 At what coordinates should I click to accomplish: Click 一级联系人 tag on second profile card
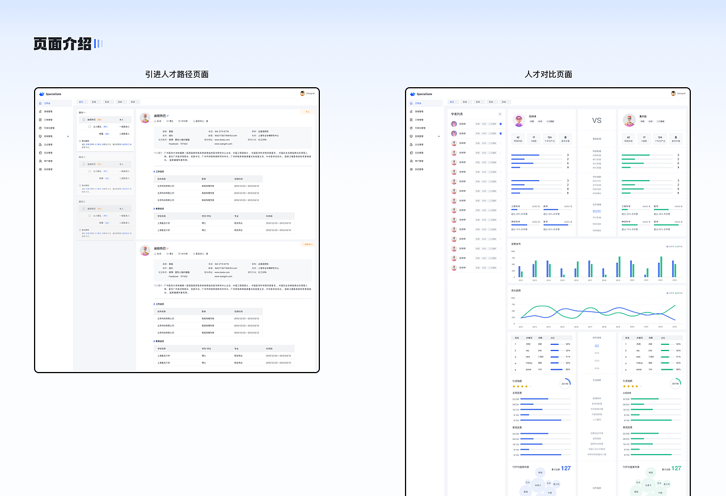(x=308, y=245)
